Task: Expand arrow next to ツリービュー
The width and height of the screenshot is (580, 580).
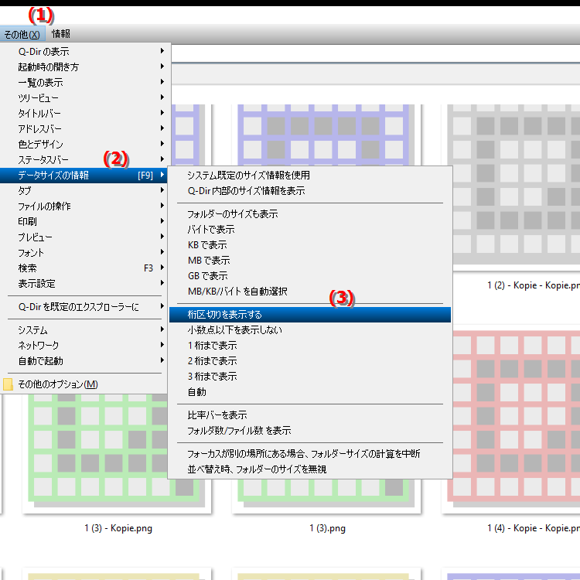Action: tap(162, 97)
